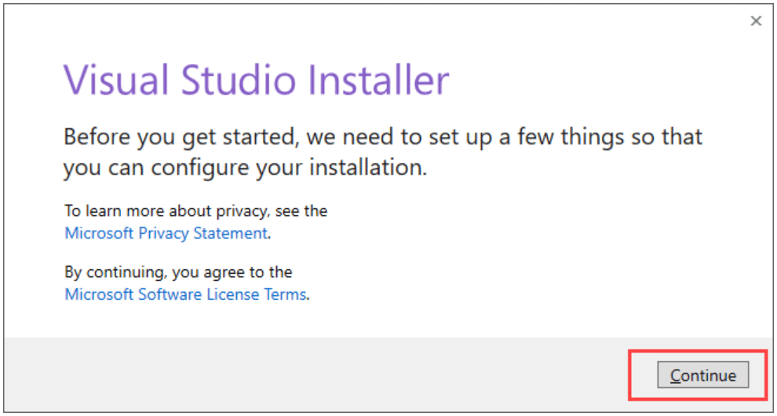
Task: Click the "By continuing, you agree to the" text
Action: (x=178, y=272)
